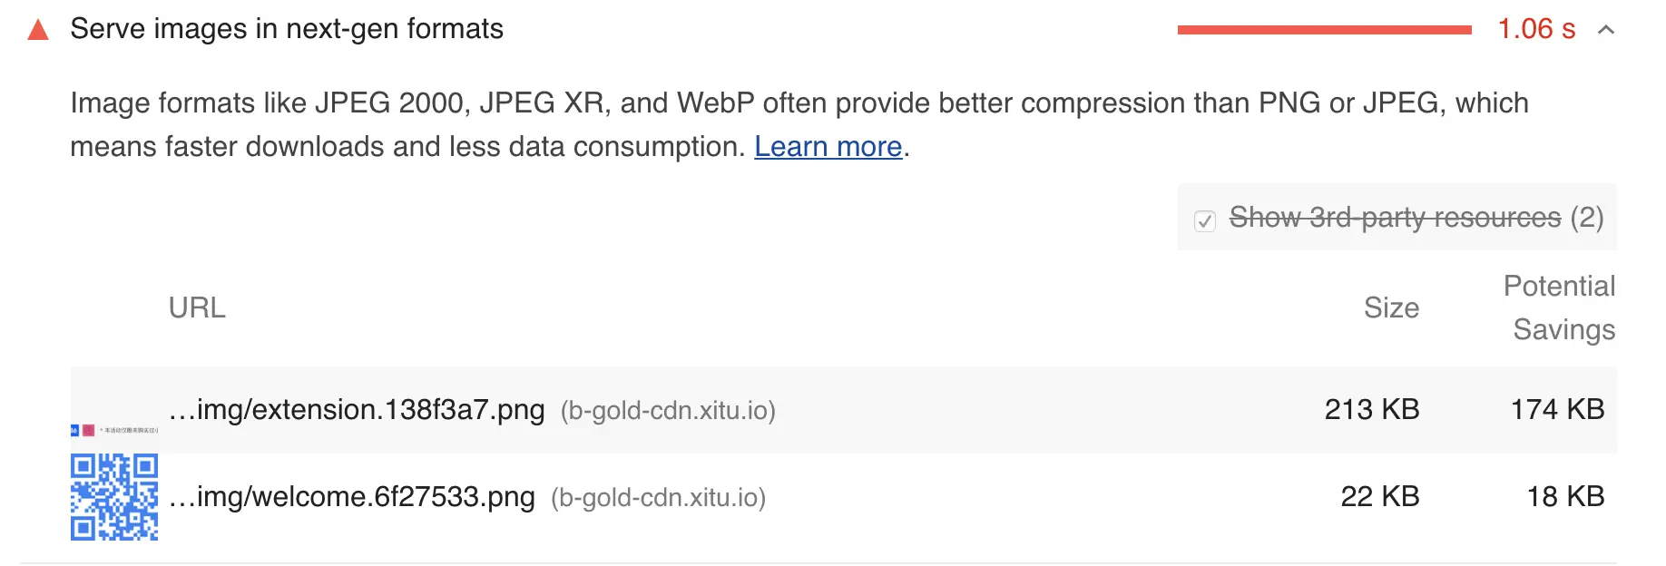Click the URL column header
This screenshot has height=566, width=1666.
point(197,308)
